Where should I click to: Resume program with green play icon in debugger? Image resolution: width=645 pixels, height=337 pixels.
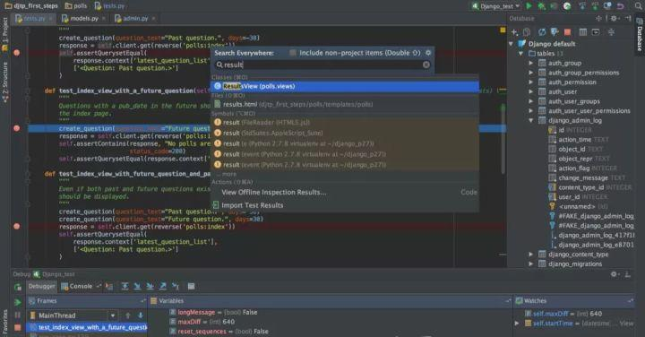point(18,303)
